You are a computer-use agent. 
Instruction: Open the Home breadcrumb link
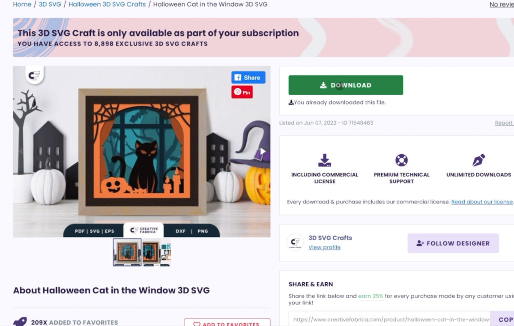point(22,4)
